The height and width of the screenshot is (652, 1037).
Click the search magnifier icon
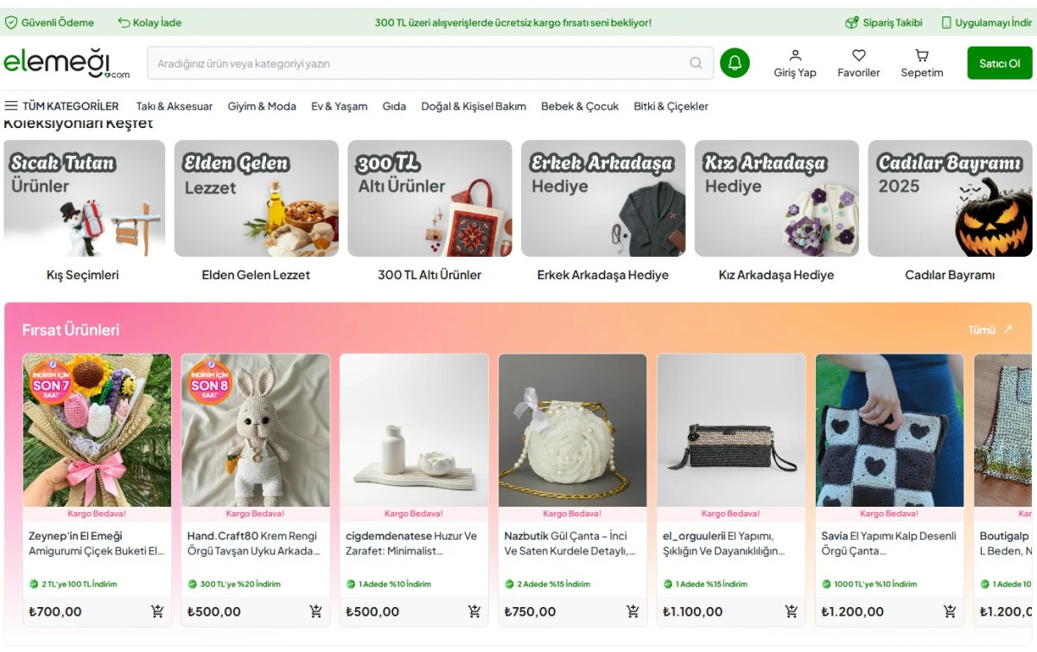pyautogui.click(x=696, y=63)
